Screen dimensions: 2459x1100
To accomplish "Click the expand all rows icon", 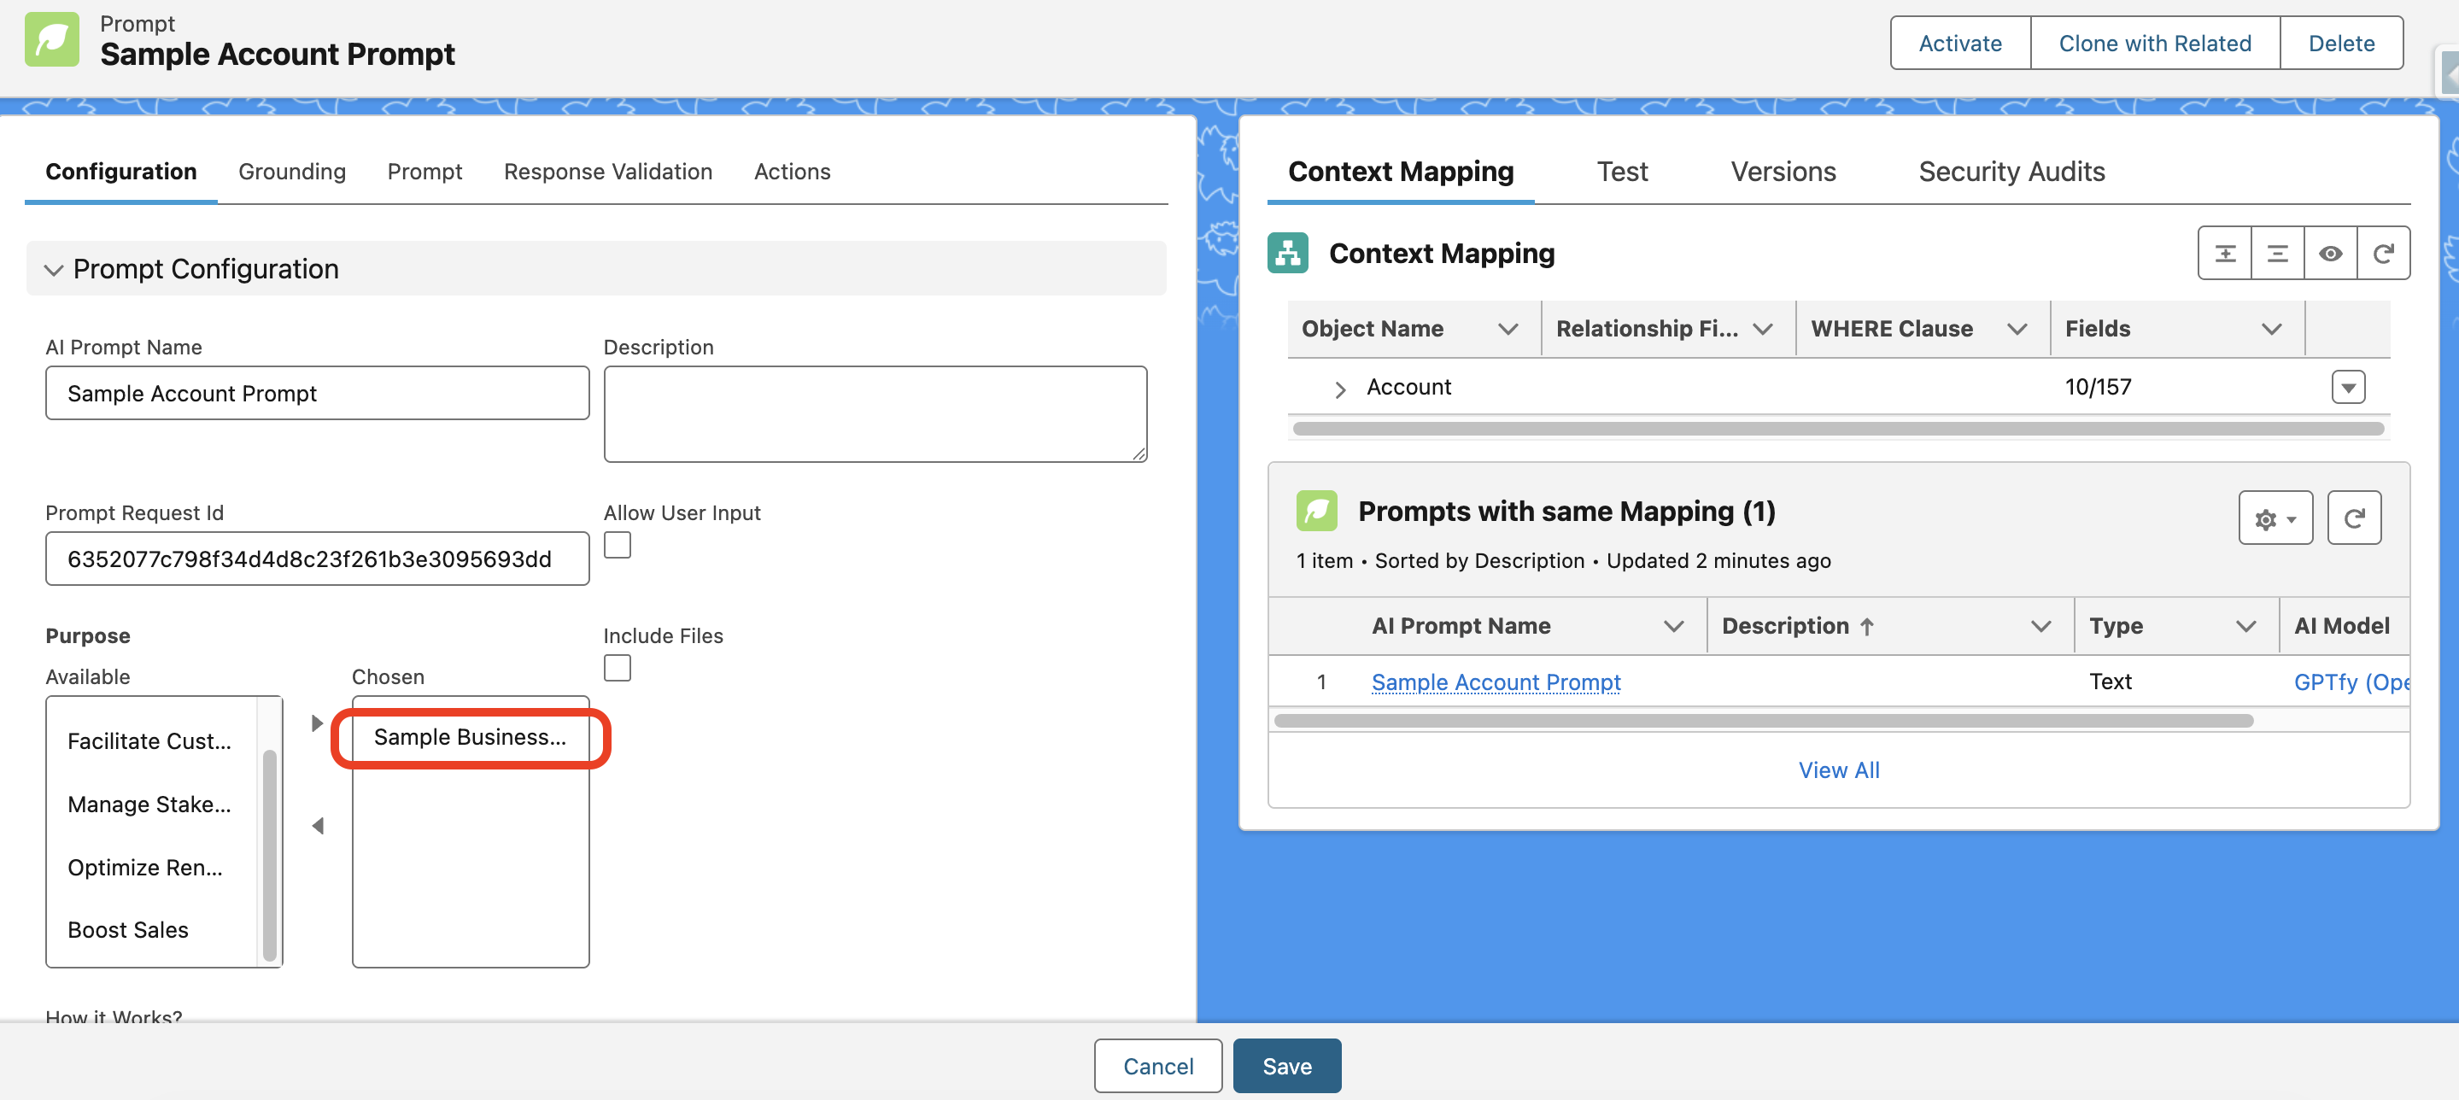I will 2224,253.
